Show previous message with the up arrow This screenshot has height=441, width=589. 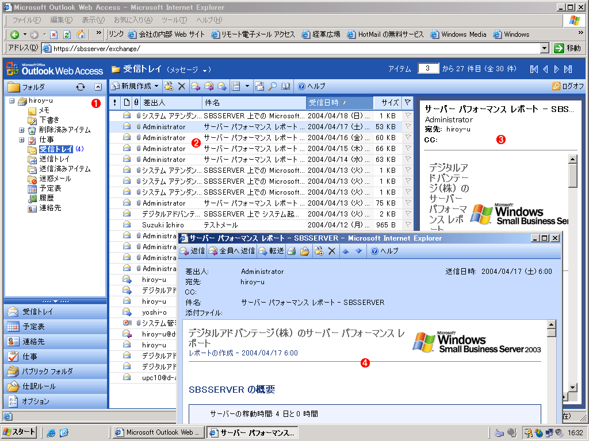(x=346, y=251)
